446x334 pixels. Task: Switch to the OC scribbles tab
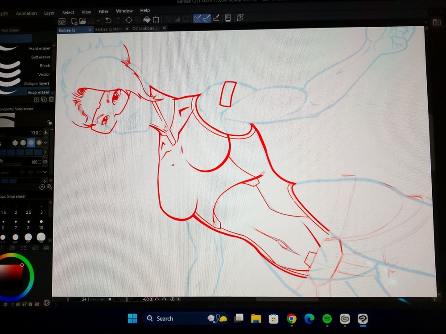[146, 29]
